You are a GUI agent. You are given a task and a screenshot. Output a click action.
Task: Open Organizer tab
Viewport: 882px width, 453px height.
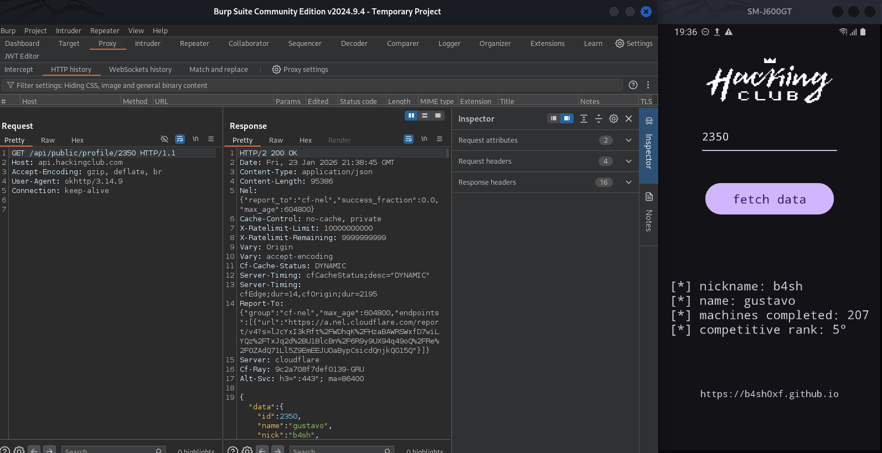(x=495, y=43)
